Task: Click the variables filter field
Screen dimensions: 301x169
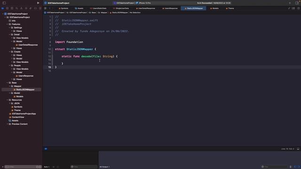Action: point(84,167)
